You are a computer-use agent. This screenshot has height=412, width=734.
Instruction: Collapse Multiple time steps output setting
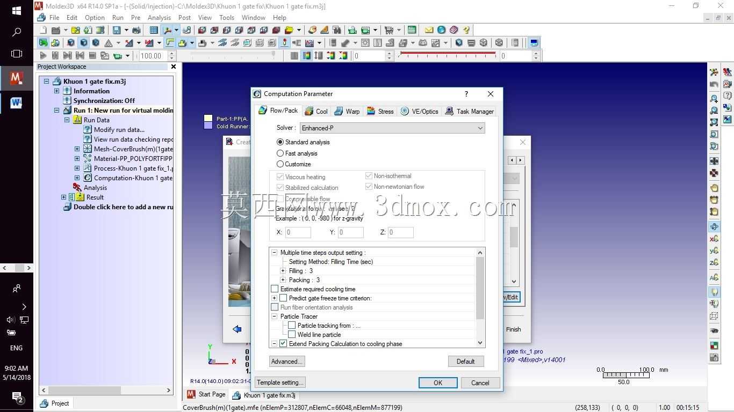coord(274,253)
